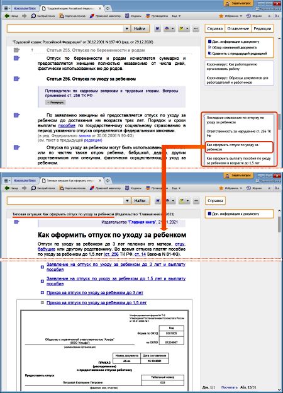Viewport: 283px width, 393px height.
Task: Open the main menu hamburger dropdown in the top window
Action: coord(7,8)
